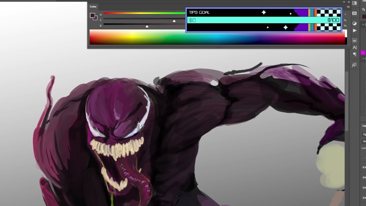Viewport: 366px width, 206px height.
Task: Open the Adjustments half-filled circle icon
Action: 355,23
